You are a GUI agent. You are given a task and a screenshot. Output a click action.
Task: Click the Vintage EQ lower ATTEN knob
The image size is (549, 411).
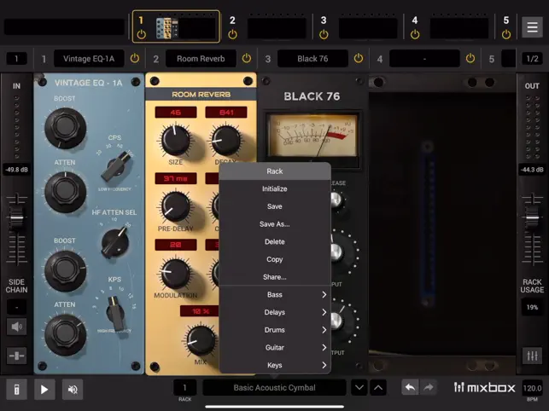point(65,335)
